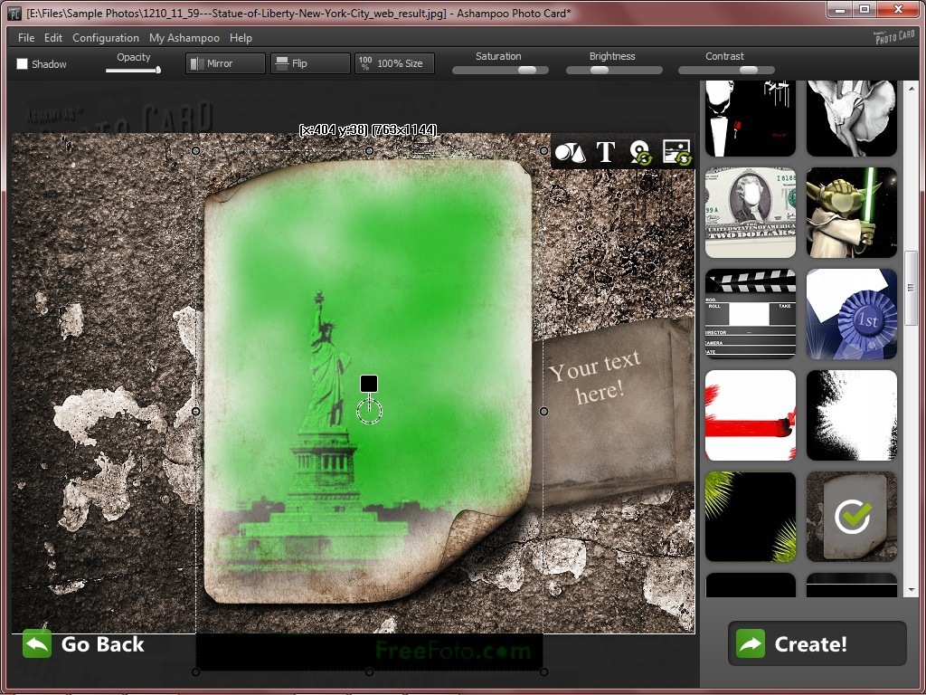Click the template list scroll down arrow
The height and width of the screenshot is (695, 926).
click(x=912, y=590)
